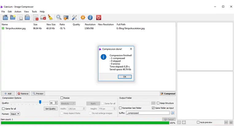Click the E:/Blog/Skripsikucatatan.jpg path cell
Screen dimensions: 234x129
[131, 28]
